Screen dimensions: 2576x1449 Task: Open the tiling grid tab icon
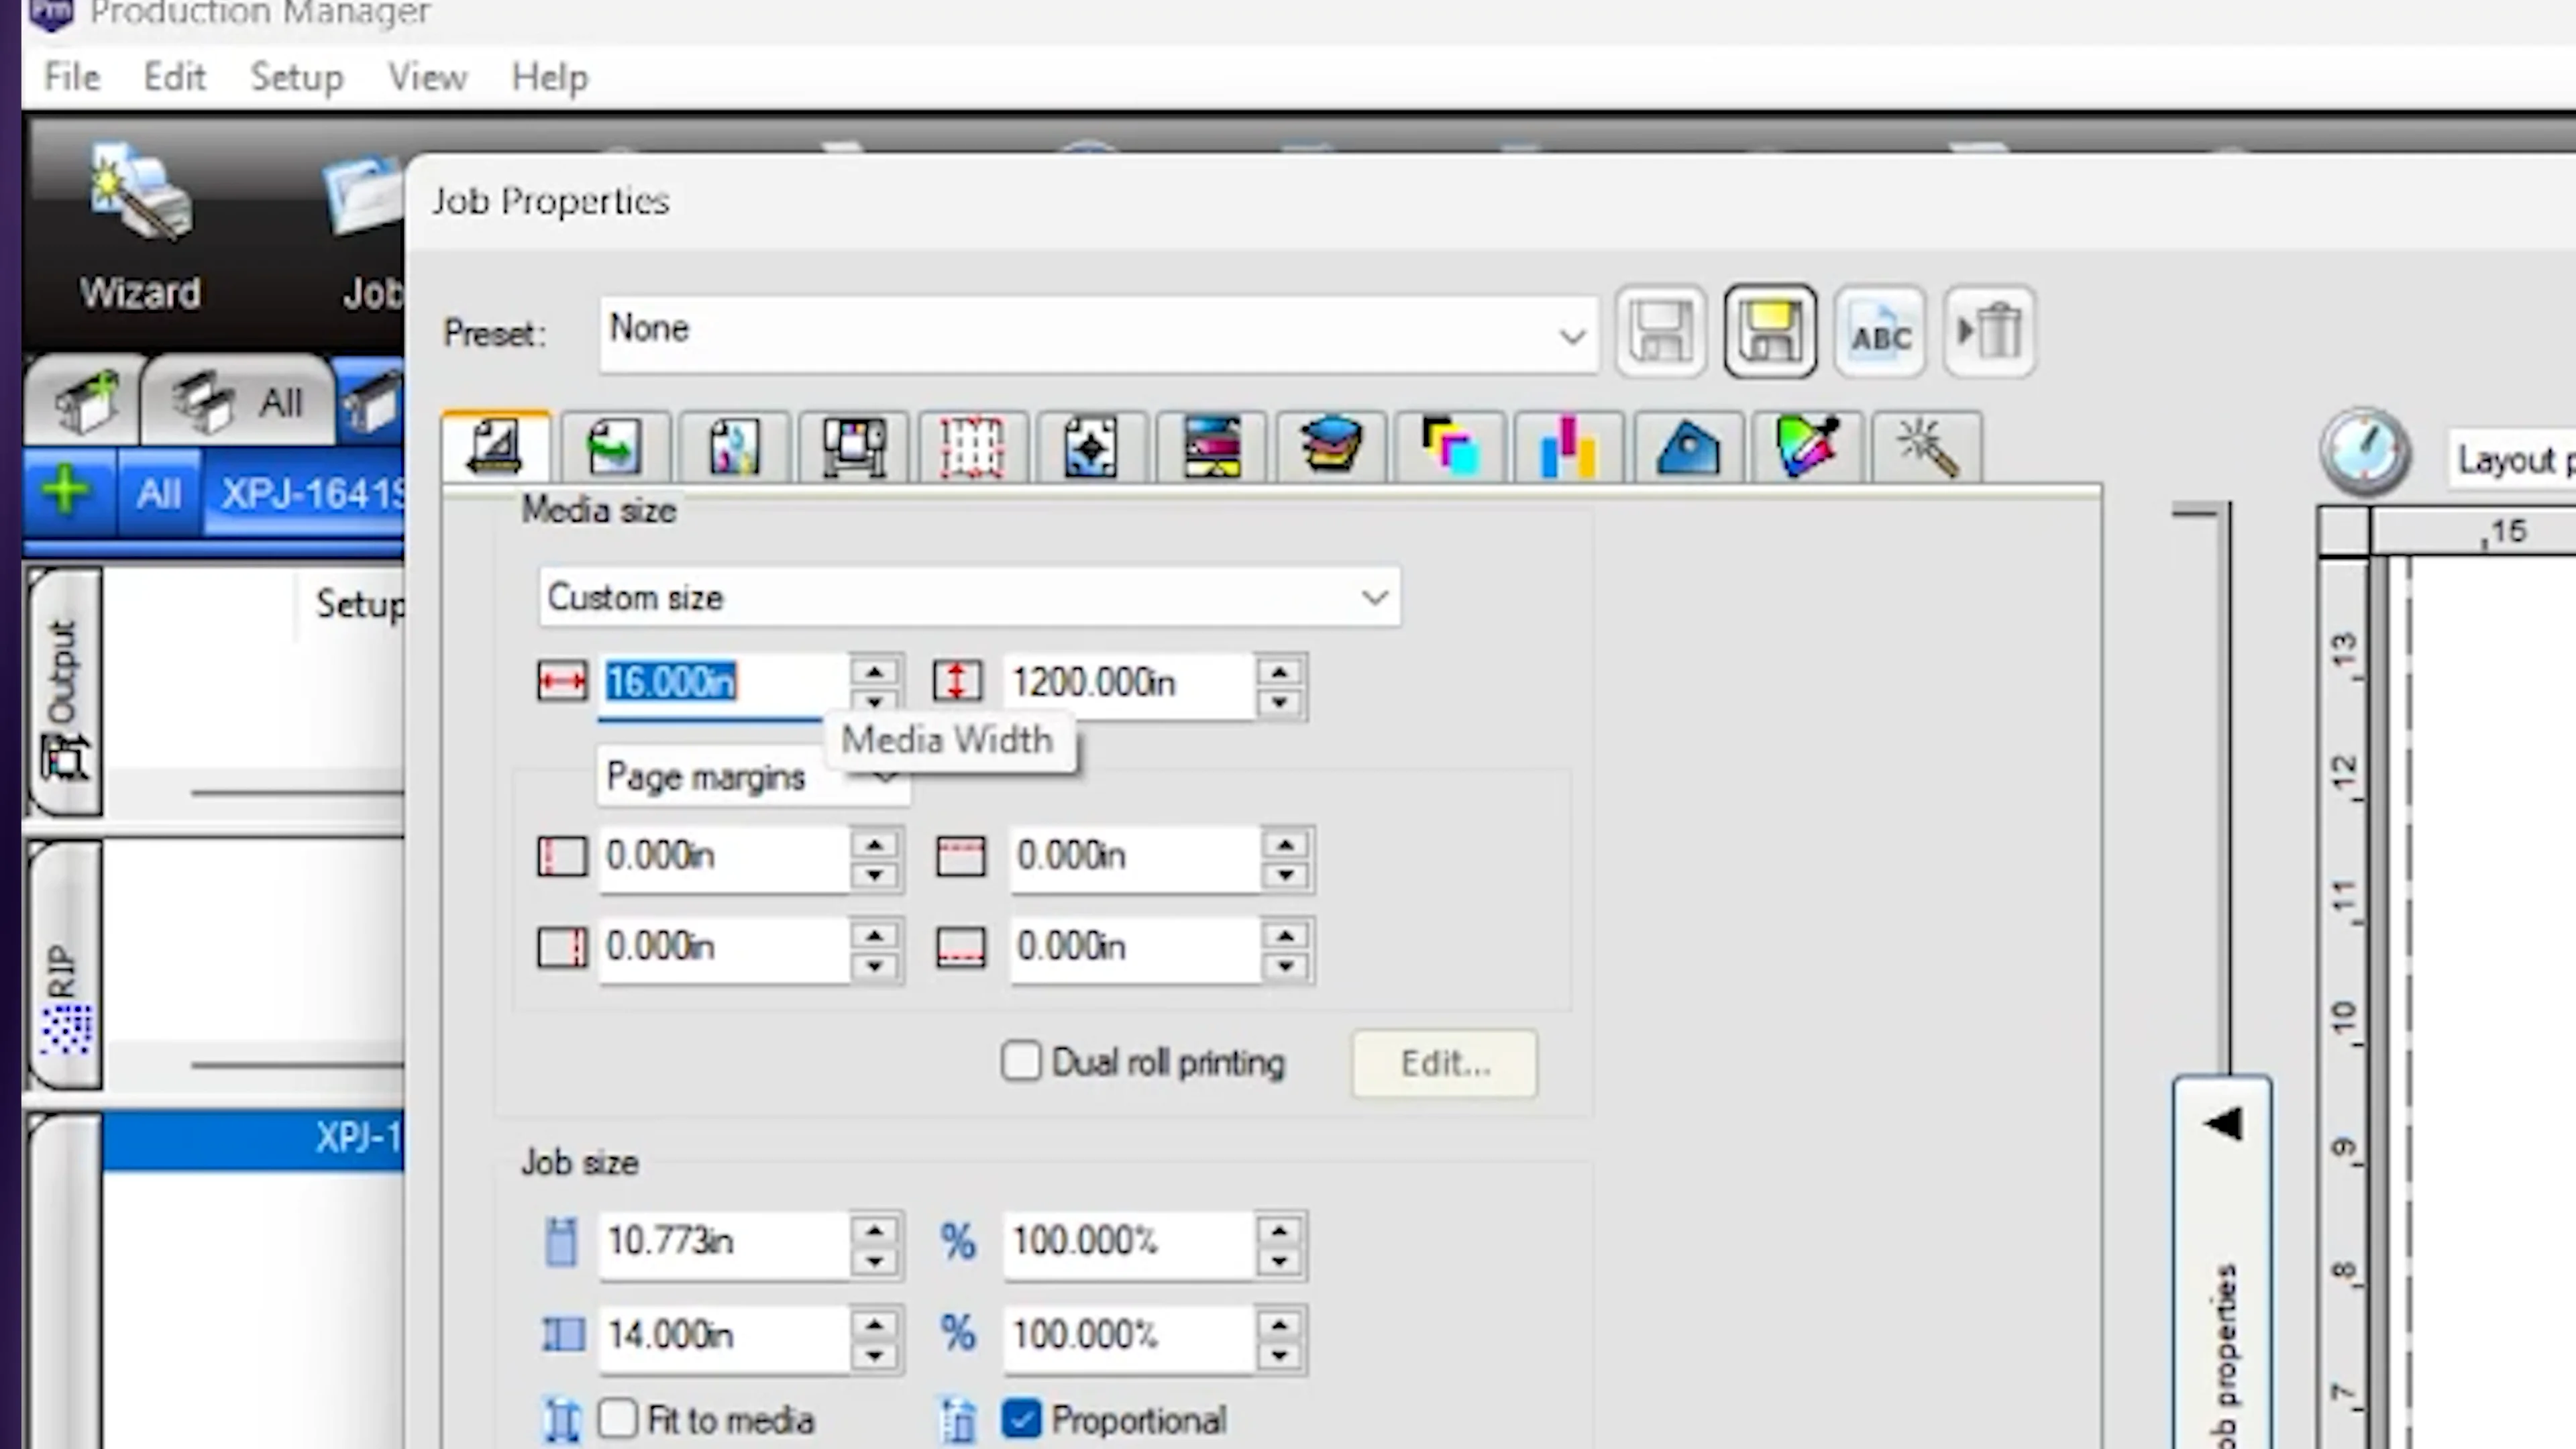coord(971,447)
